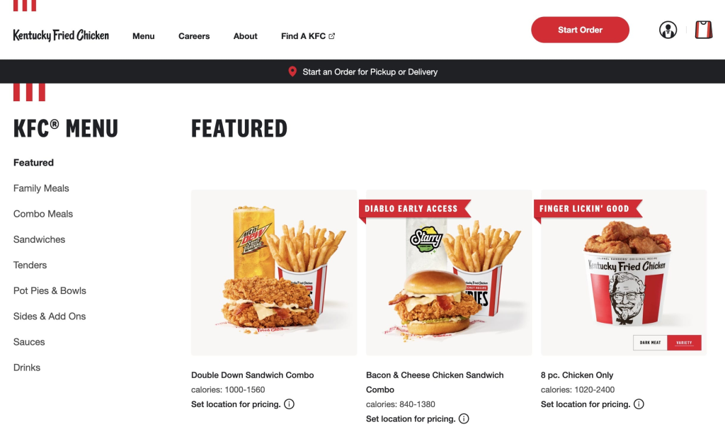Open the shopping bag cart icon

(704, 30)
